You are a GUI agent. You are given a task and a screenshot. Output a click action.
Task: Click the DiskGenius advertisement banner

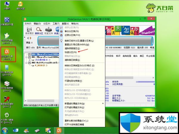click(130, 31)
